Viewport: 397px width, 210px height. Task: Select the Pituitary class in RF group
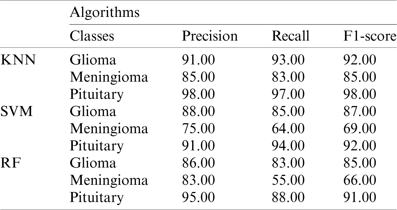[96, 197]
